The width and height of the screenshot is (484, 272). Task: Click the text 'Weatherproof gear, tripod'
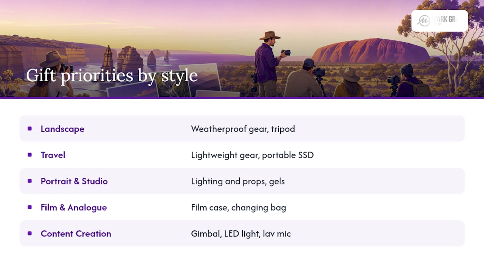[243, 129]
